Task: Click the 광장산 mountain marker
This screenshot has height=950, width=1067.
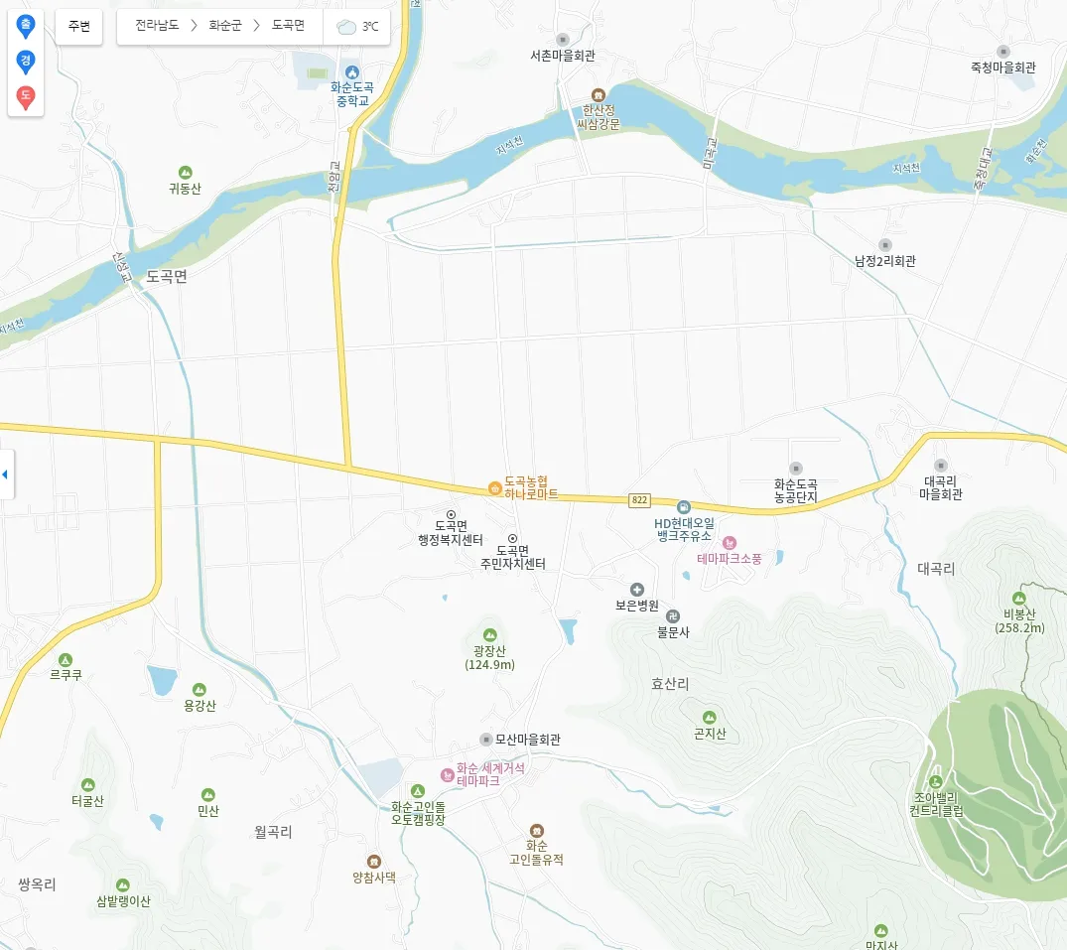Action: pyautogui.click(x=489, y=635)
